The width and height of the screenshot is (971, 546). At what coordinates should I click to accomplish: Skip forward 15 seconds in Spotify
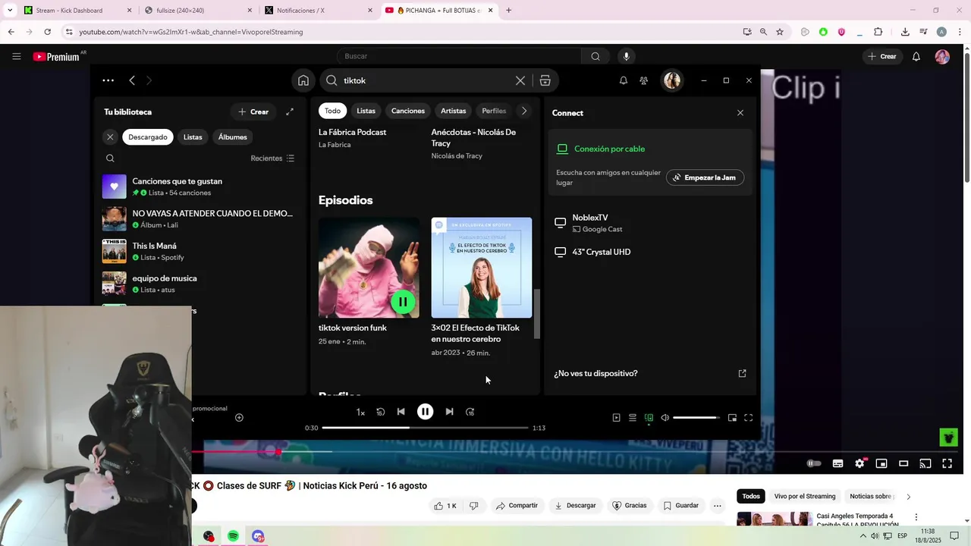click(470, 412)
